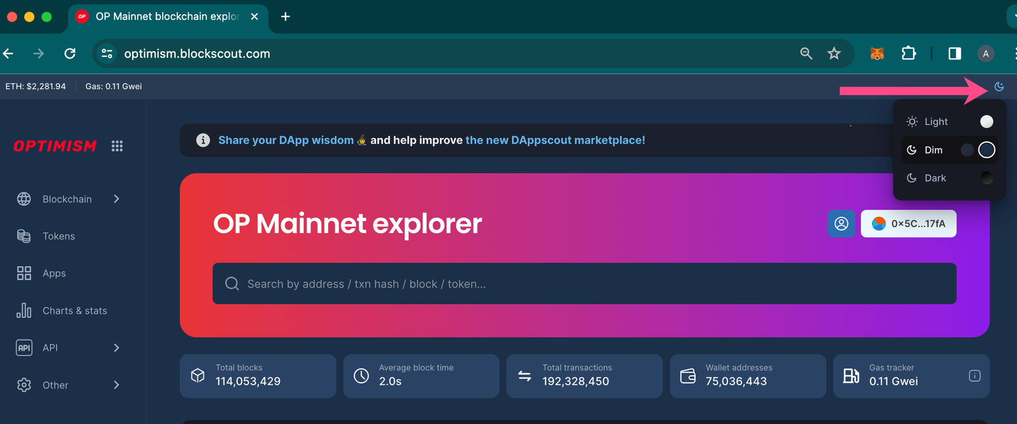This screenshot has width=1017, height=424.
Task: Expand the Blockchain chevron arrow
Action: point(116,199)
